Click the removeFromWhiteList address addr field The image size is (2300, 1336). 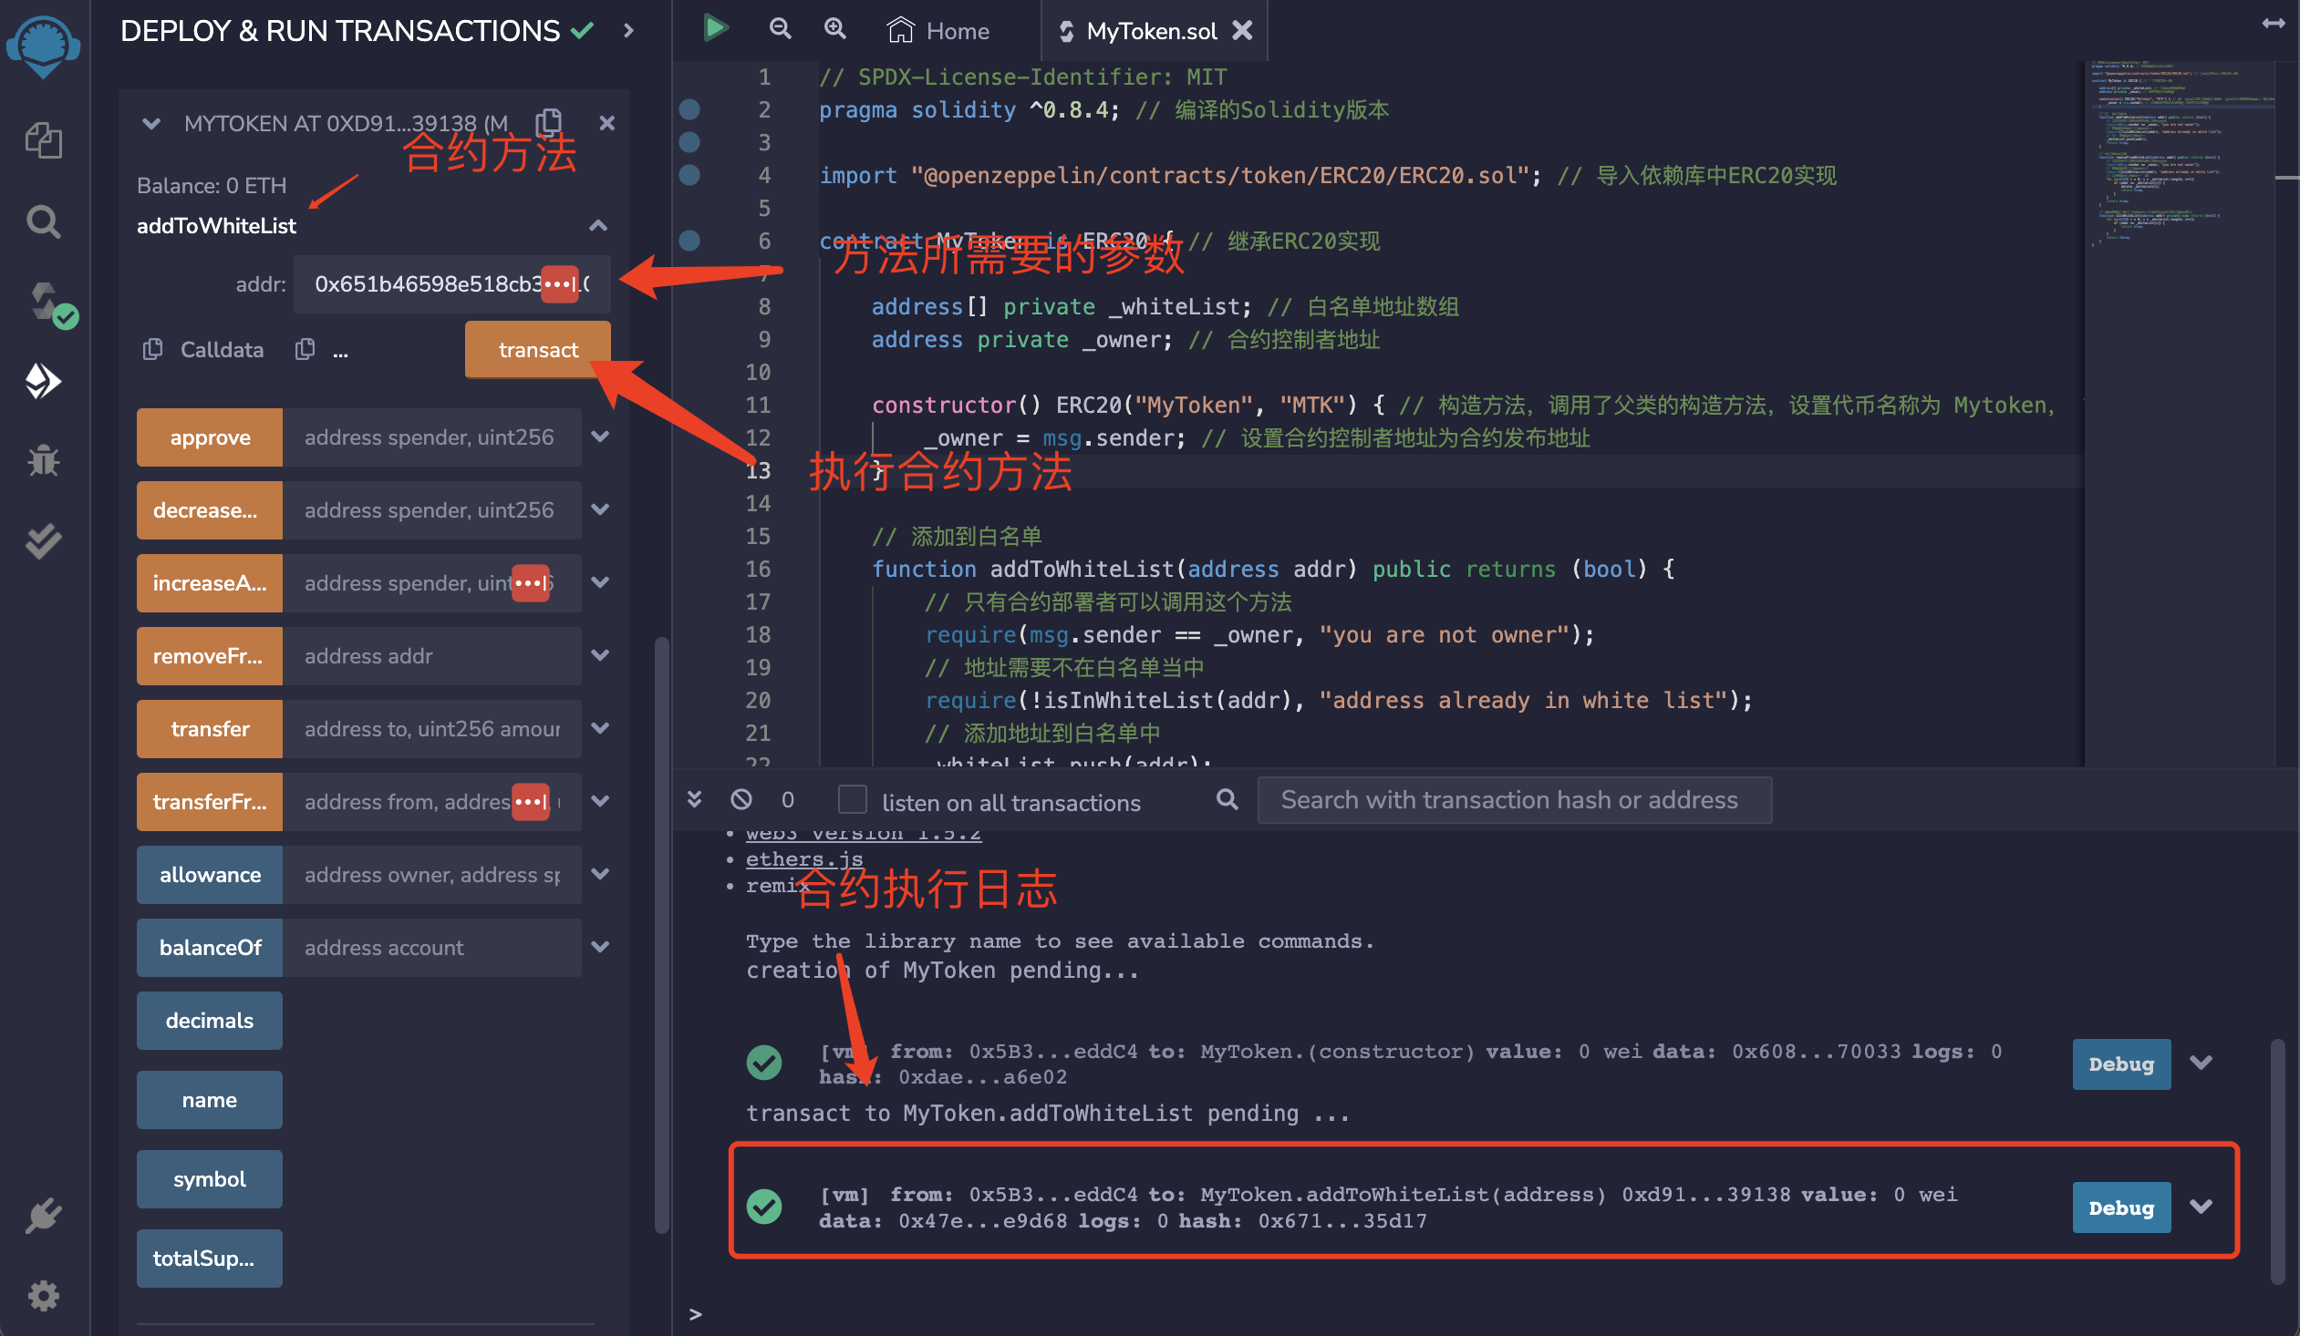click(431, 655)
